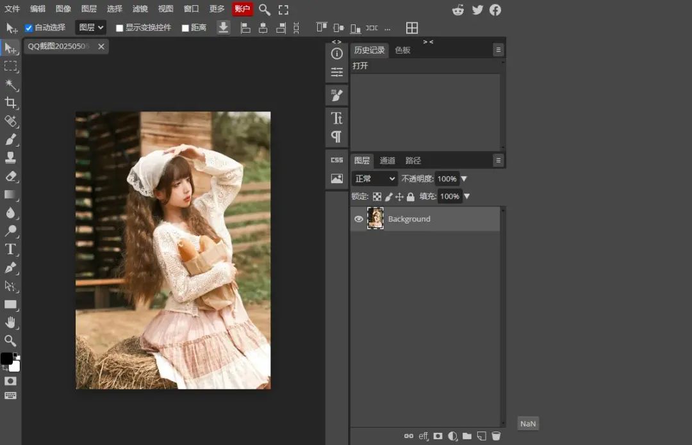692x445 pixels.
Task: Select the Magic Wand tool
Action: click(x=11, y=85)
